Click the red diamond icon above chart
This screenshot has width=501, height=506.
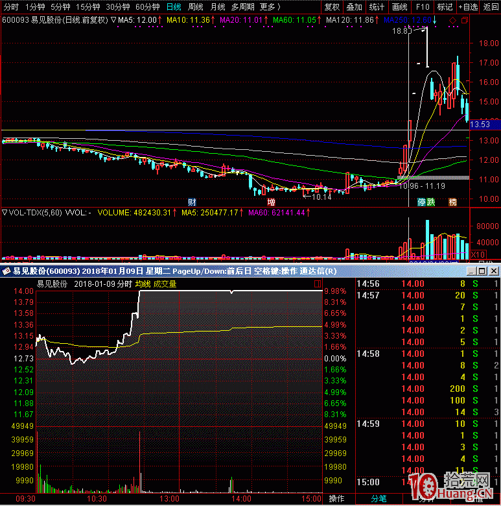coord(452,21)
